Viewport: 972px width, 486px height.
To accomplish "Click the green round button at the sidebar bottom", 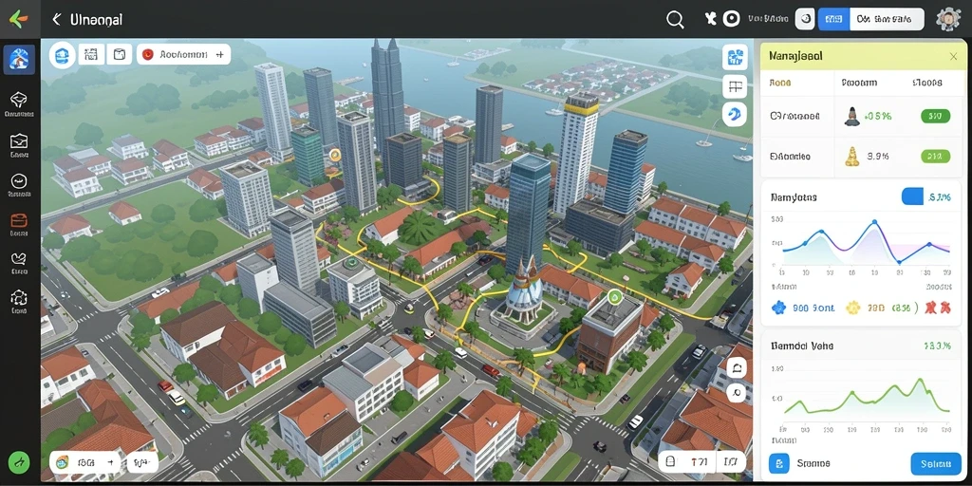I will (19, 462).
